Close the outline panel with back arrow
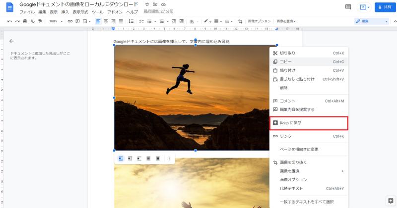 [11, 41]
